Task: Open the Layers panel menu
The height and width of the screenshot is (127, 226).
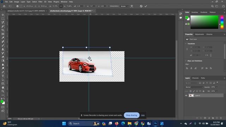Action: click(x=225, y=78)
